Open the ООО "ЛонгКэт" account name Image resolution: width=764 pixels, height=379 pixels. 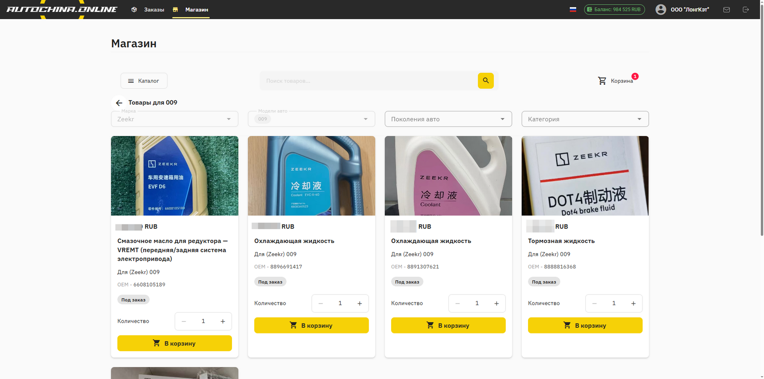(x=690, y=10)
